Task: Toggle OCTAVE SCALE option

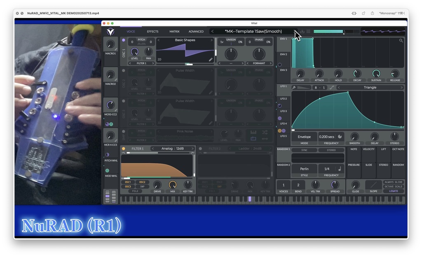Action: click(x=394, y=186)
